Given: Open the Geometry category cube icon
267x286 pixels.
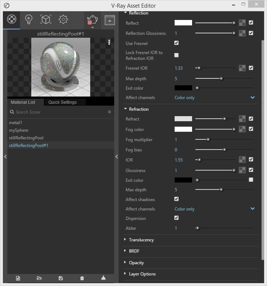Looking at the screenshot, I should 46,20.
